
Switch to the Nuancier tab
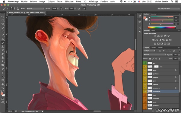pos(154,14)
